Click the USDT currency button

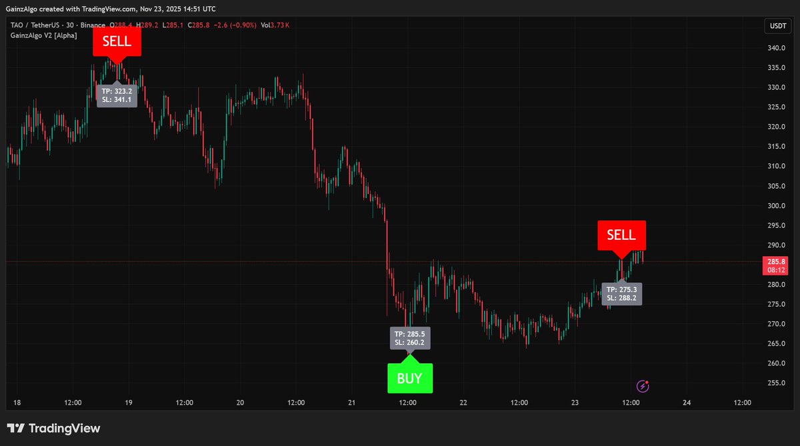tap(778, 26)
